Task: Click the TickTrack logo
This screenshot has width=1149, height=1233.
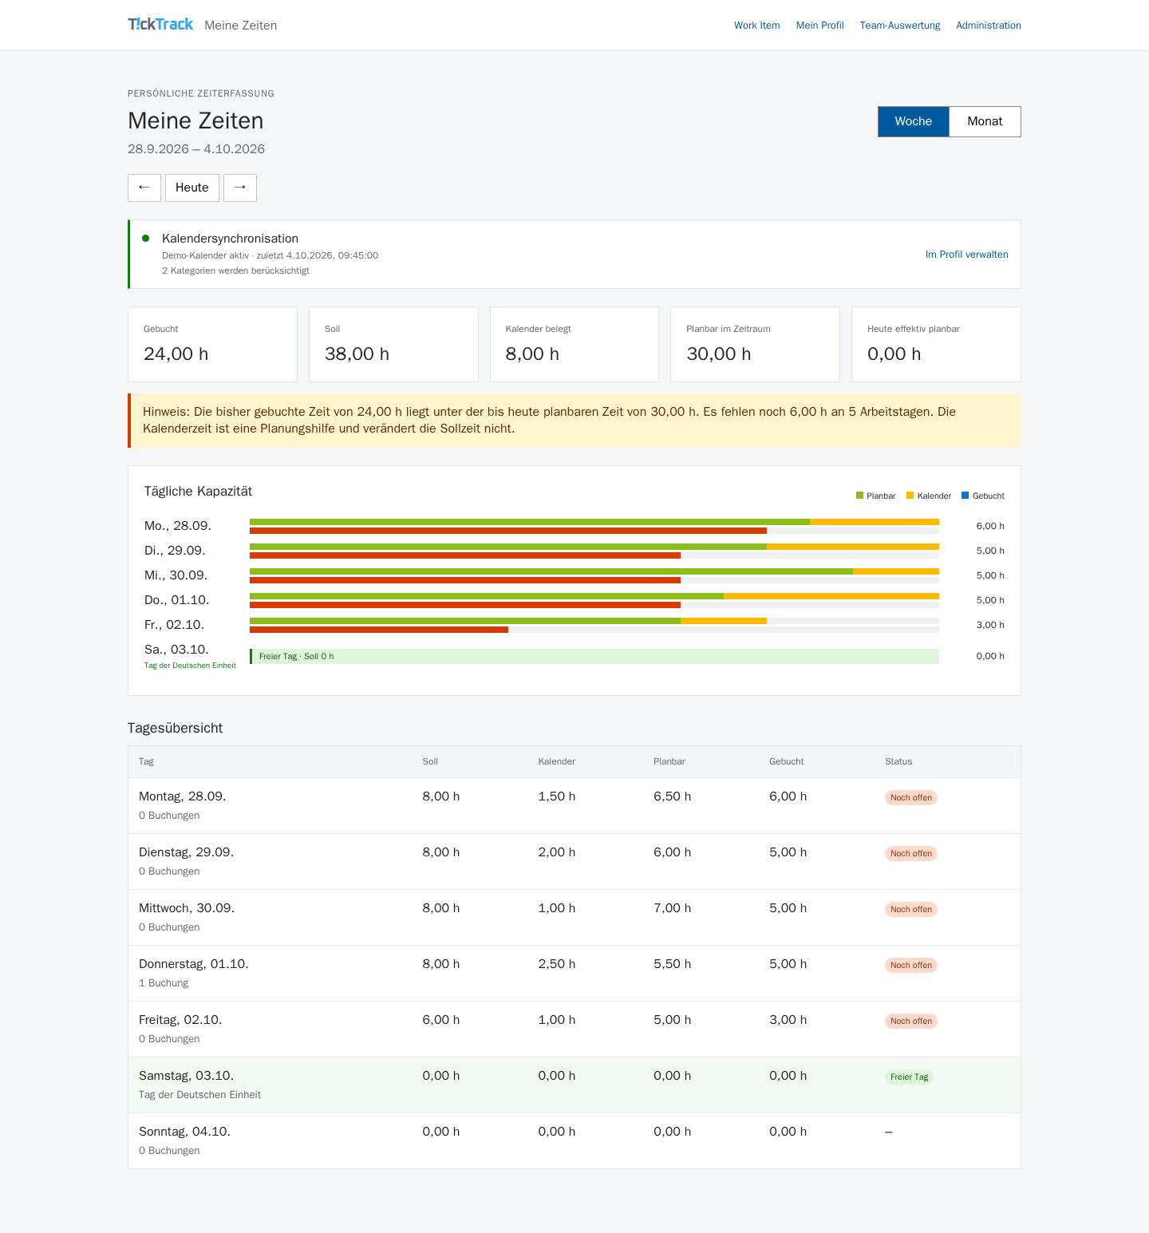Action: pyautogui.click(x=160, y=25)
